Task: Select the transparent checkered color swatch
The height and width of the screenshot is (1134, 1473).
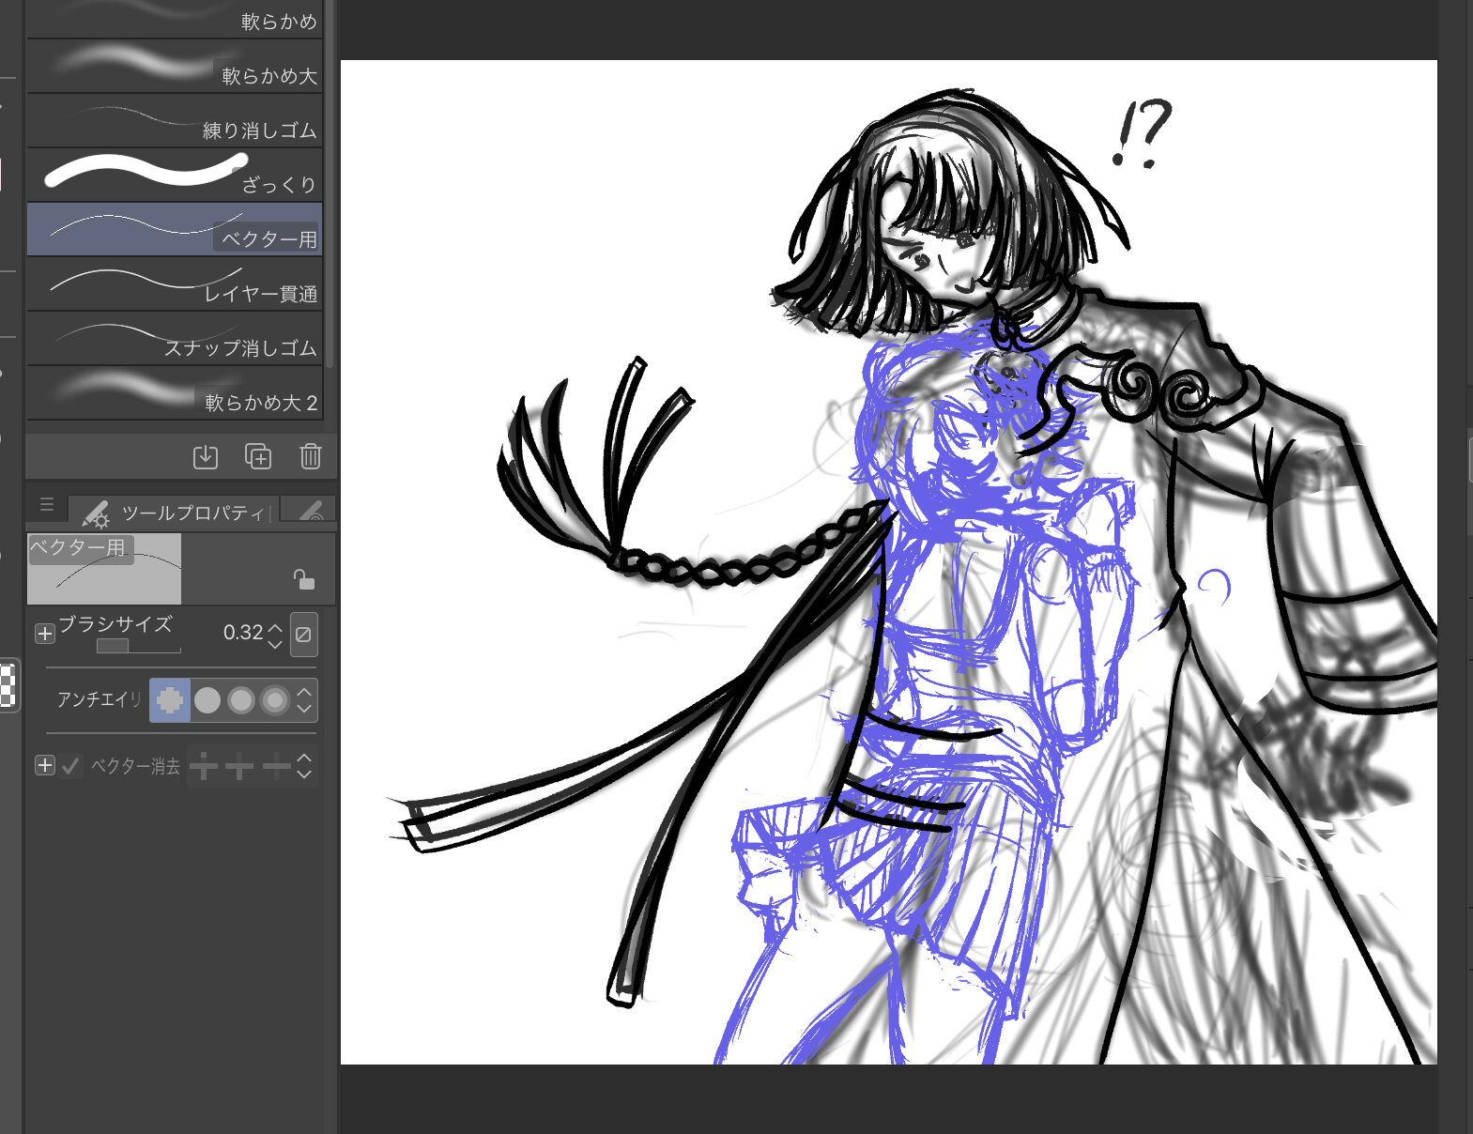Action: coord(8,685)
